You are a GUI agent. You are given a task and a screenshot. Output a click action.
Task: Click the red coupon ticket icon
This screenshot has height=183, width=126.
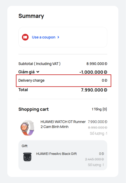(x=25, y=37)
